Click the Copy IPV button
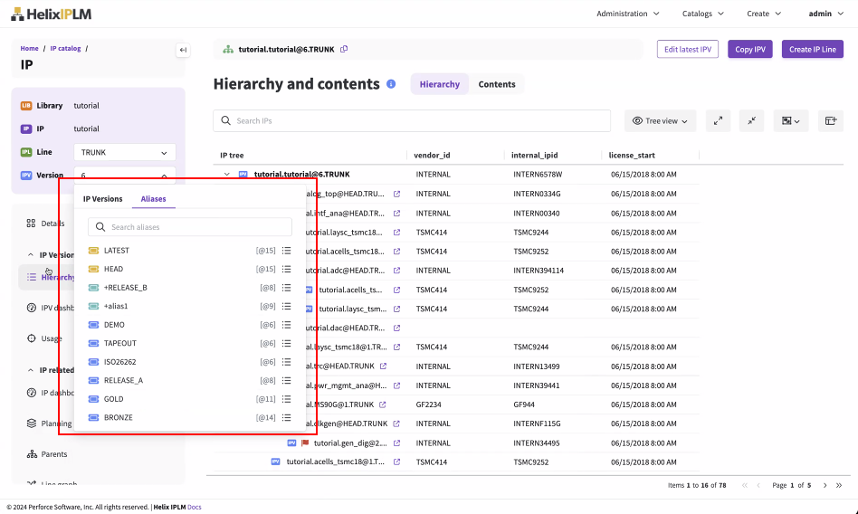The width and height of the screenshot is (858, 514). tap(749, 49)
